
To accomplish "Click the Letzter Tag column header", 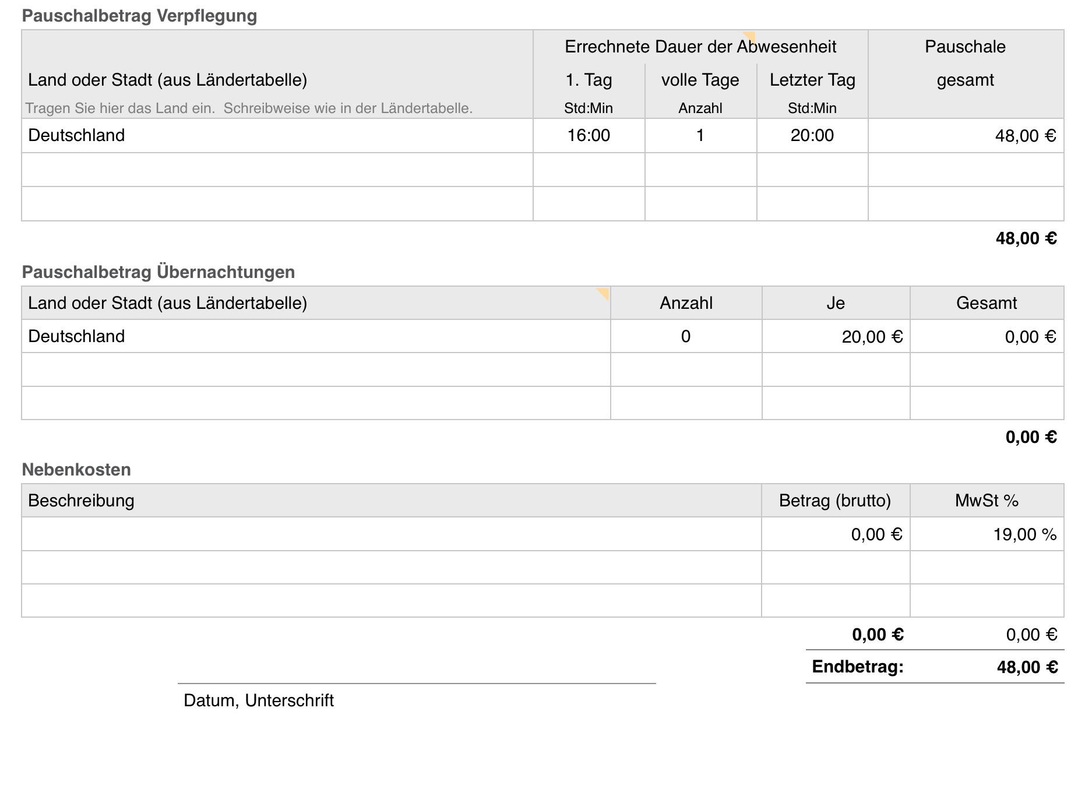I will click(x=812, y=80).
